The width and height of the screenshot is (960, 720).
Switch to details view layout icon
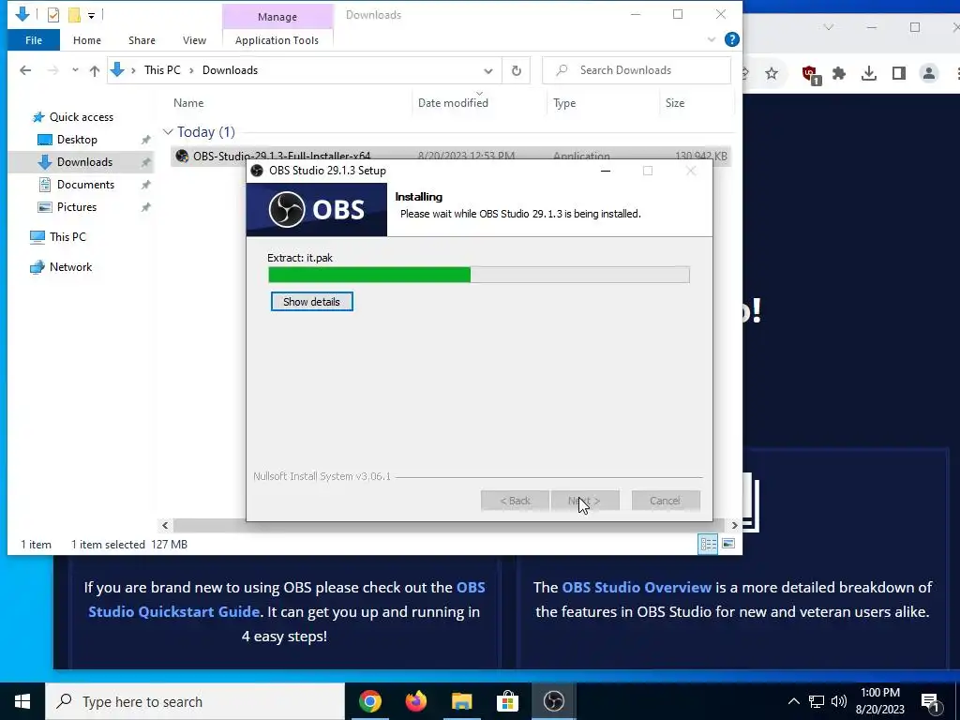(x=709, y=544)
